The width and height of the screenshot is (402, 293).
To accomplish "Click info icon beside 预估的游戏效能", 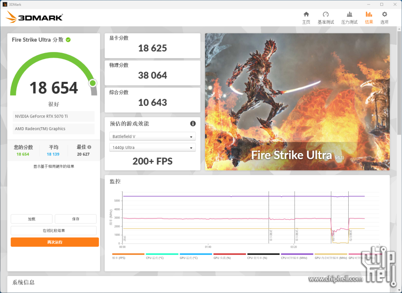I will pyautogui.click(x=193, y=124).
